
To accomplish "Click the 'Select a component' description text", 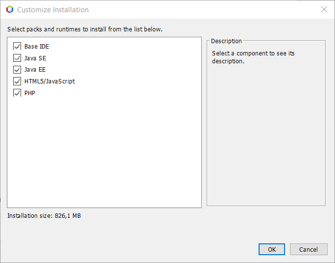I will 253,57.
